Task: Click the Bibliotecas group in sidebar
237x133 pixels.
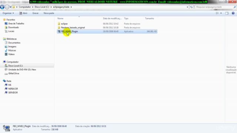Action: pos(11,39)
